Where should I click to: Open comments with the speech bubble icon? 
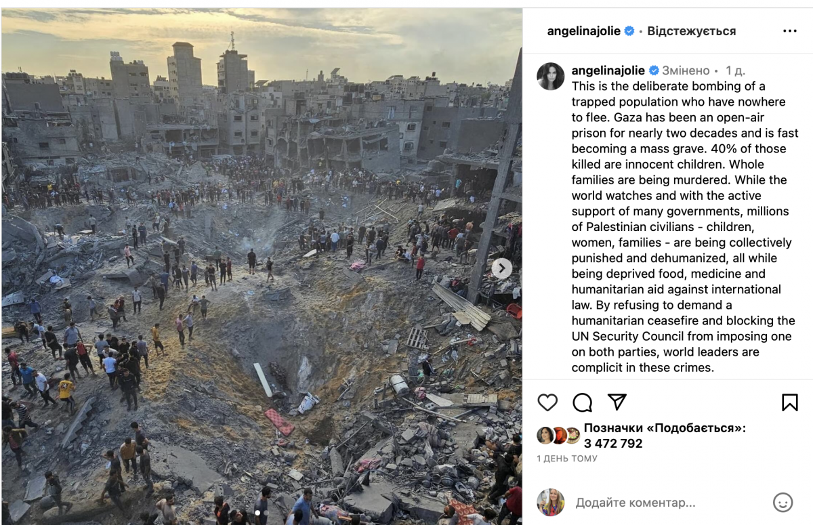tap(583, 402)
